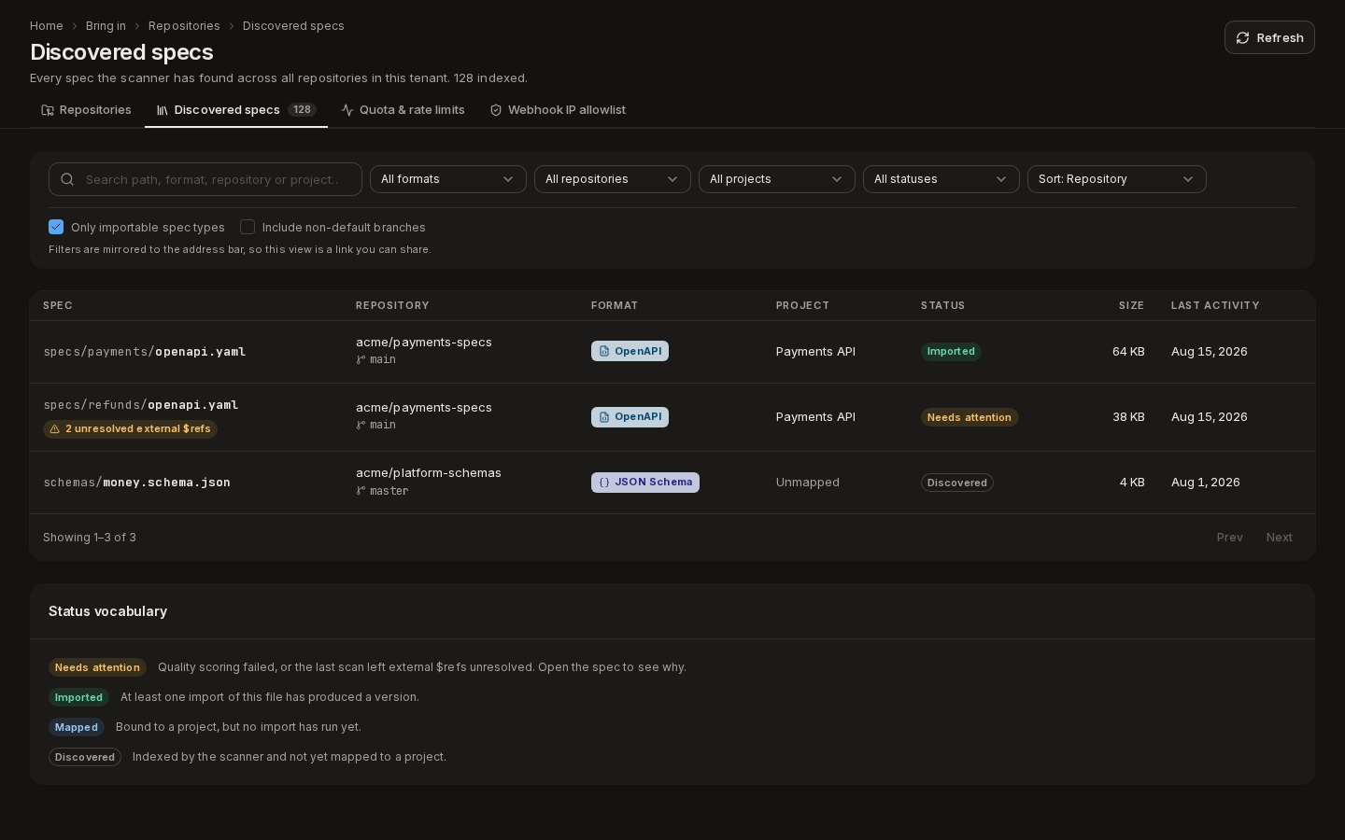Open specs/payments/openapi.yaml spec
This screenshot has width=1345, height=840.
coord(145,352)
